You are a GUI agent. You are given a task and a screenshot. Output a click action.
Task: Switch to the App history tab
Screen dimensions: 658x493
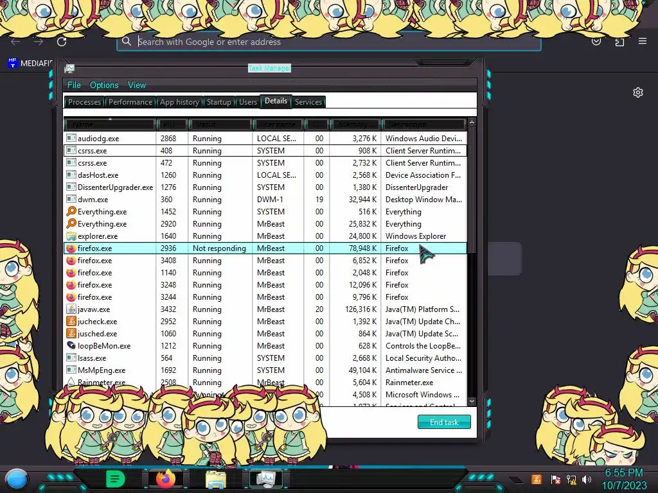180,102
